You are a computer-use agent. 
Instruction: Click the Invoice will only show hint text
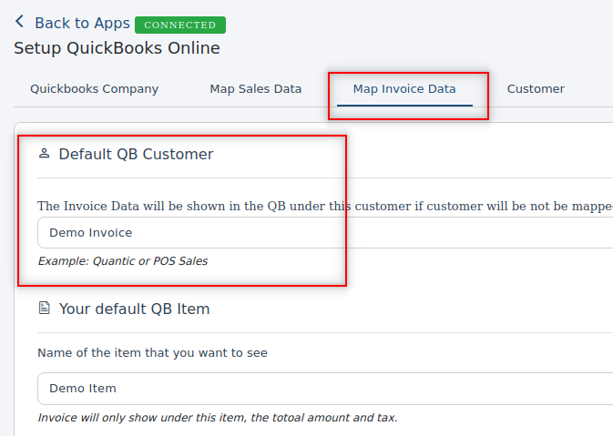point(218,418)
